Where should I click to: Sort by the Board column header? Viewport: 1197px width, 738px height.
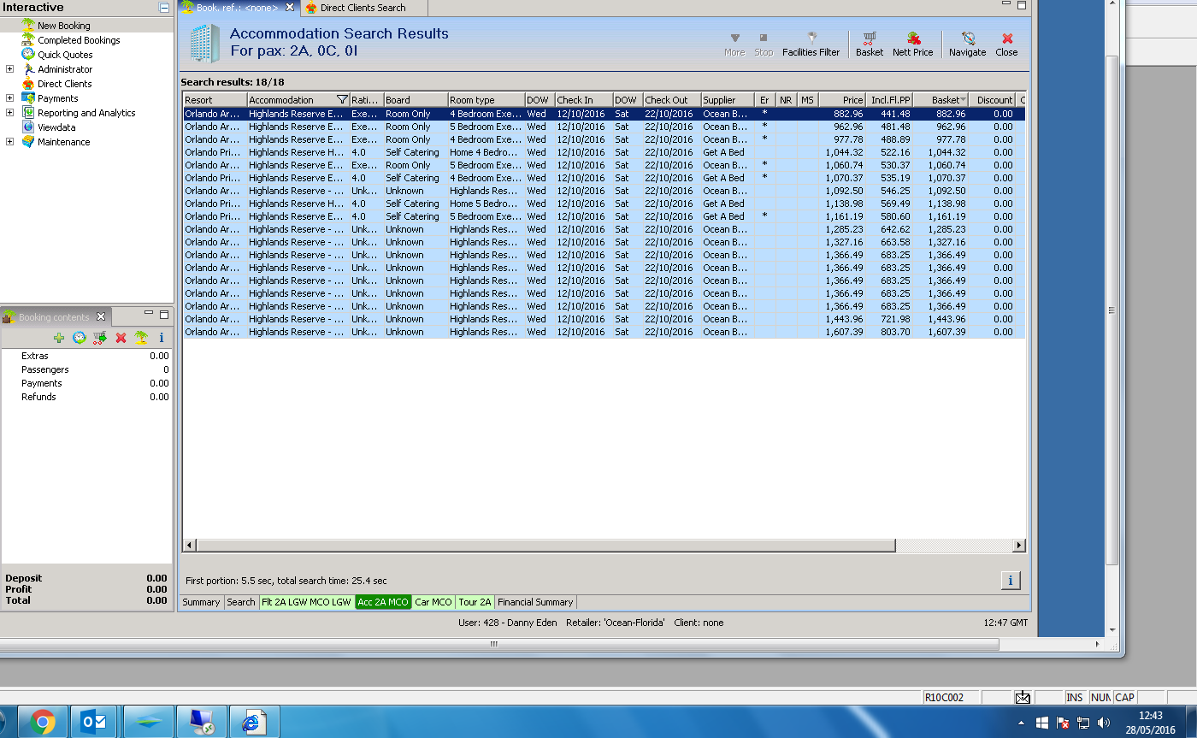(416, 100)
